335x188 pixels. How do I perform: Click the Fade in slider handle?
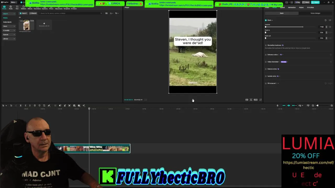(266, 32)
